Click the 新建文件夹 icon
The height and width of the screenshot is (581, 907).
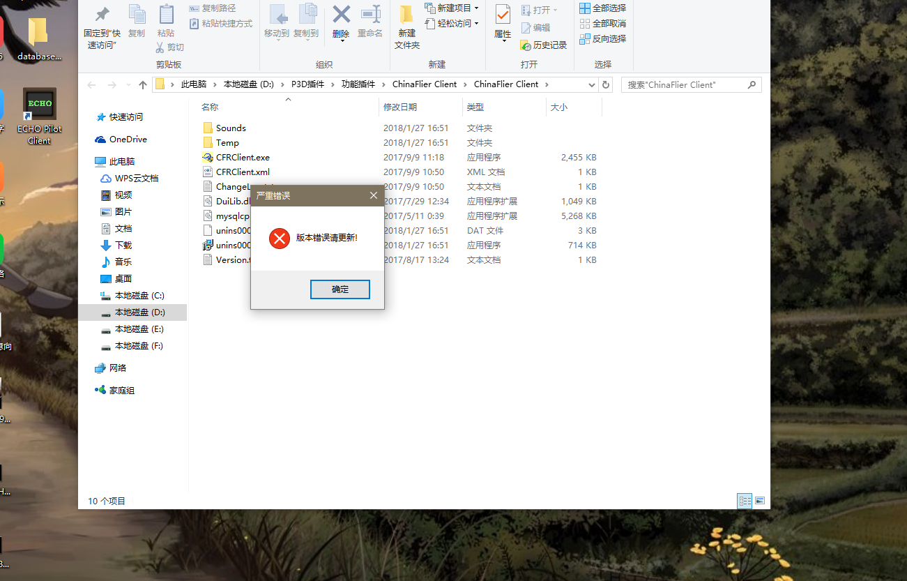coord(406,14)
